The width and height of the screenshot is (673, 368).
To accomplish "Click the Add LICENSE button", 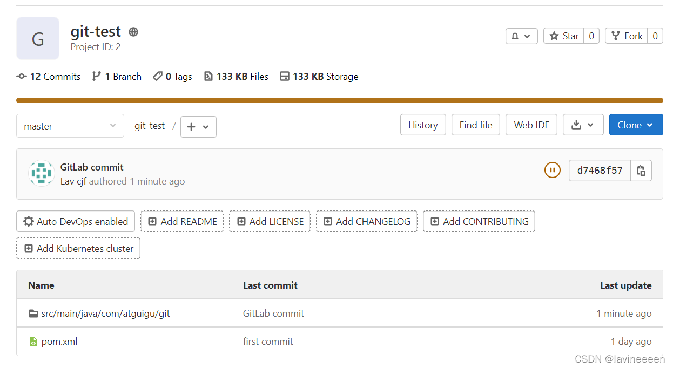I will tap(270, 221).
